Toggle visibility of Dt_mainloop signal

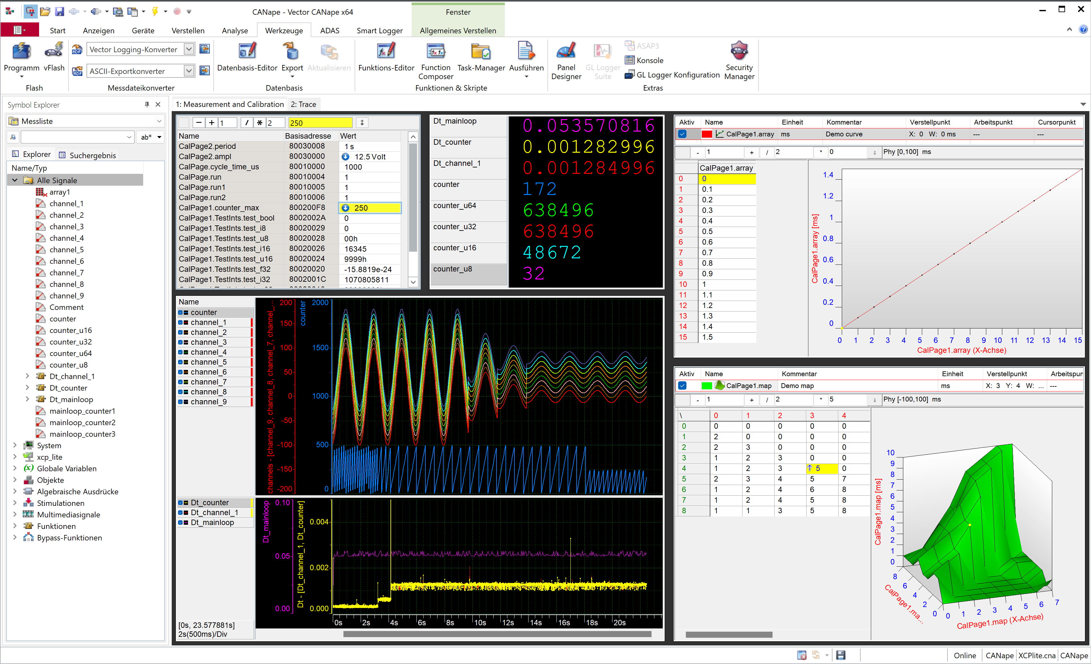[x=181, y=522]
